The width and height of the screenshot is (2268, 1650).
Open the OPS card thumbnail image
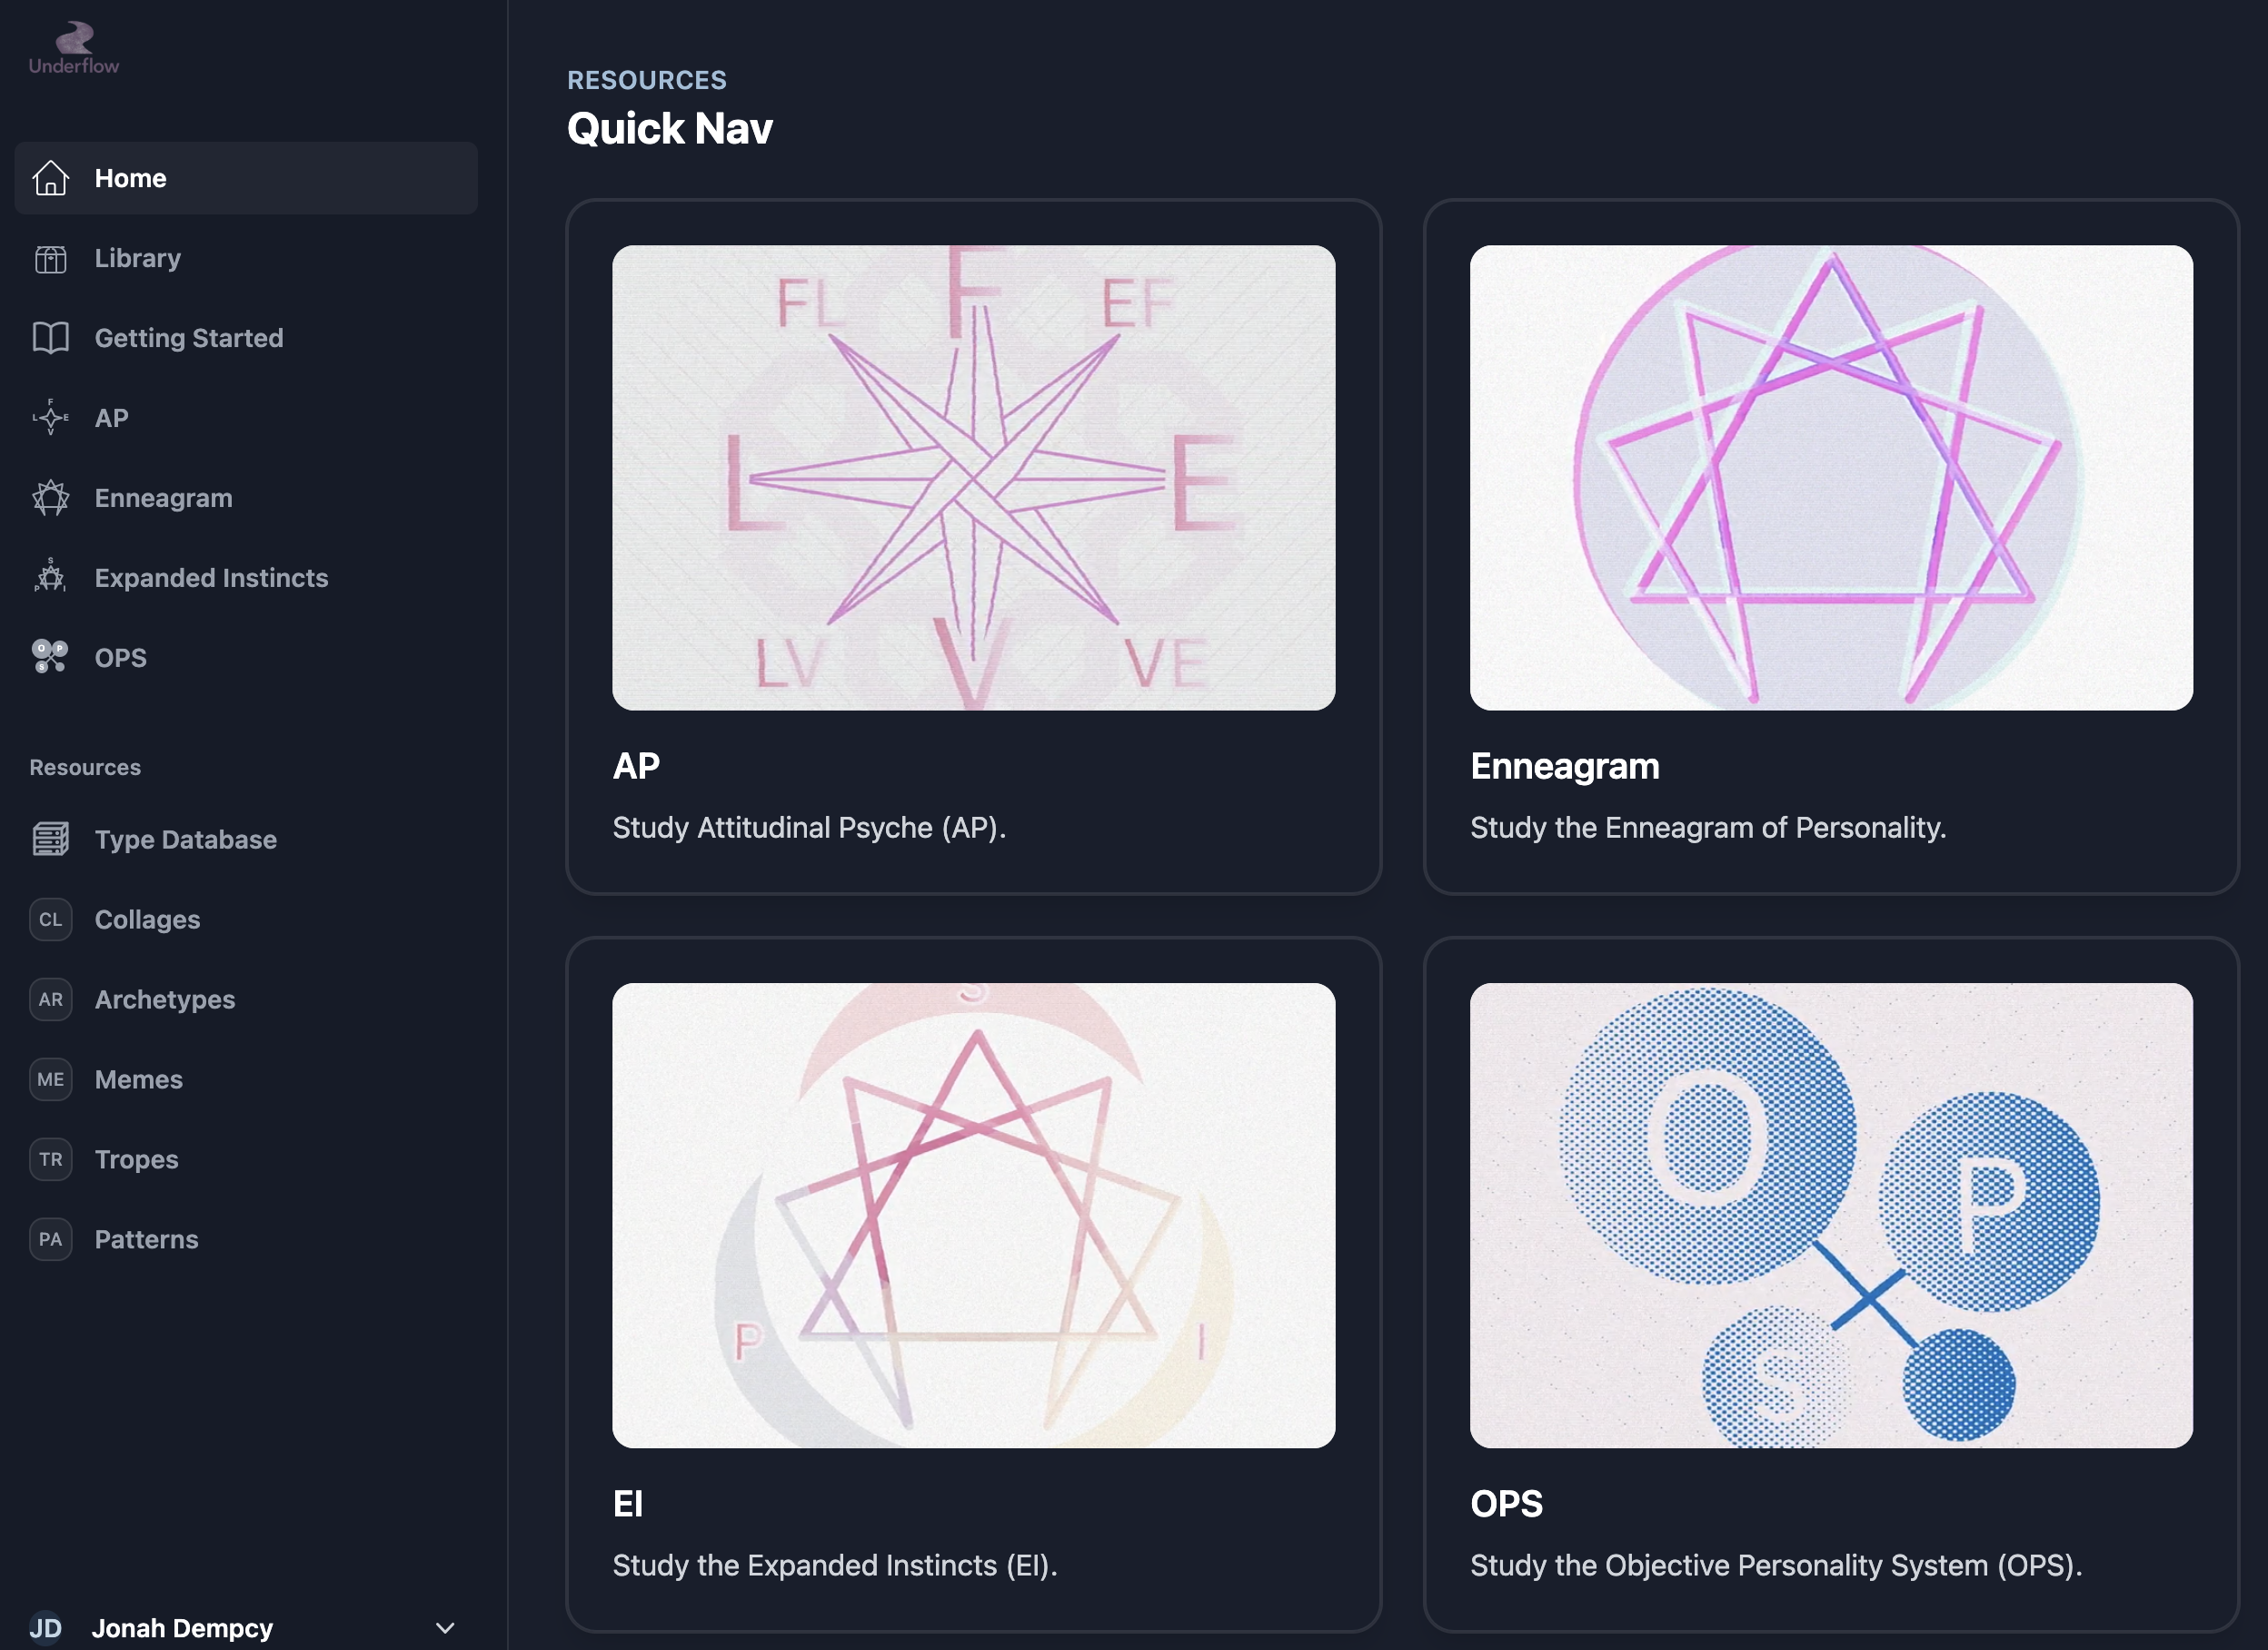(1830, 1215)
